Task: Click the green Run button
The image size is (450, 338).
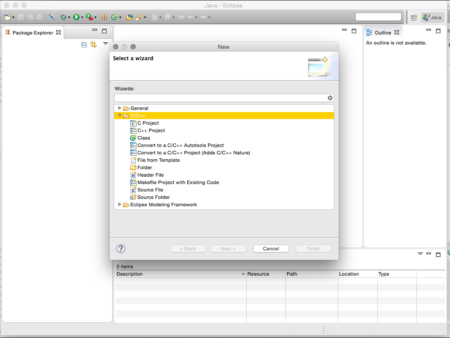Action: click(76, 17)
